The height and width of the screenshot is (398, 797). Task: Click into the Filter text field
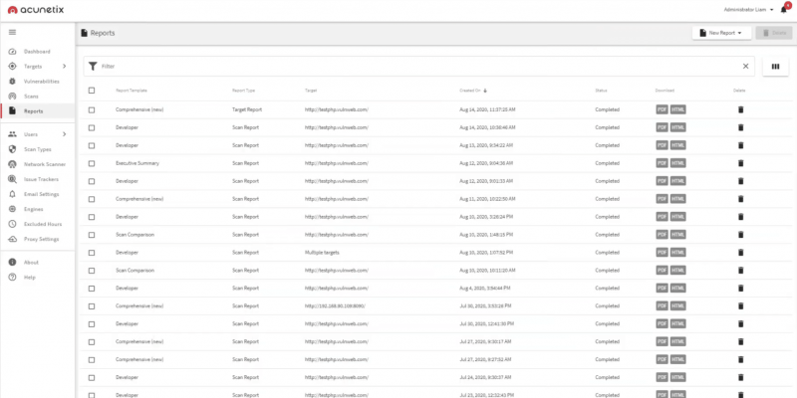[418, 67]
